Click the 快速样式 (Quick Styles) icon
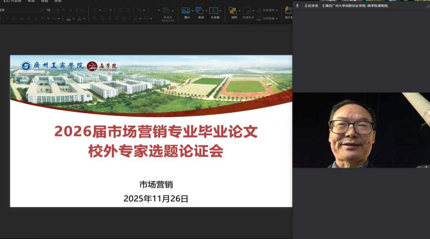Viewport: 430px width, 239px height. click(x=247, y=11)
